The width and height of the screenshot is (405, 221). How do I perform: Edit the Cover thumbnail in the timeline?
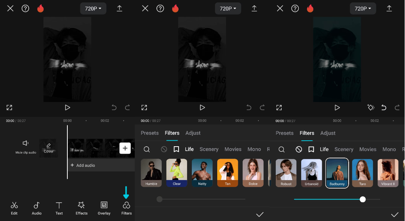click(x=49, y=148)
